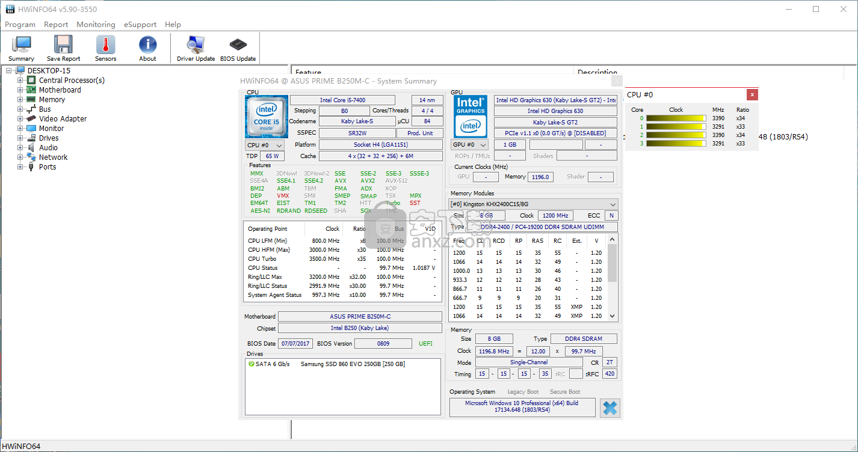Collapse the DESKTOP-15 root node

click(x=9, y=71)
